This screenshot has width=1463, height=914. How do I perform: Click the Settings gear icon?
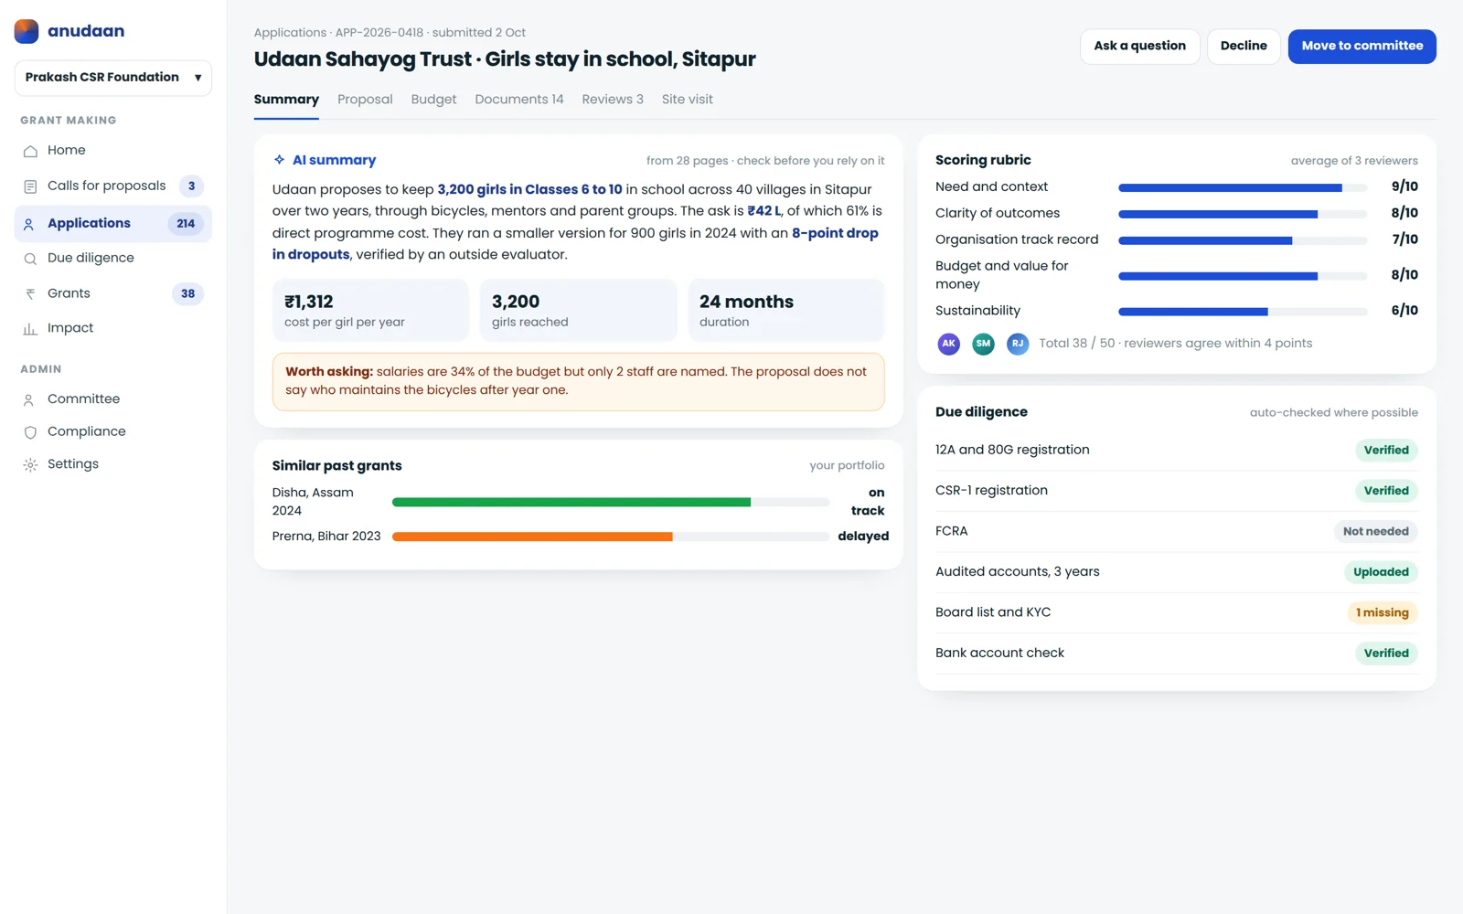30,465
